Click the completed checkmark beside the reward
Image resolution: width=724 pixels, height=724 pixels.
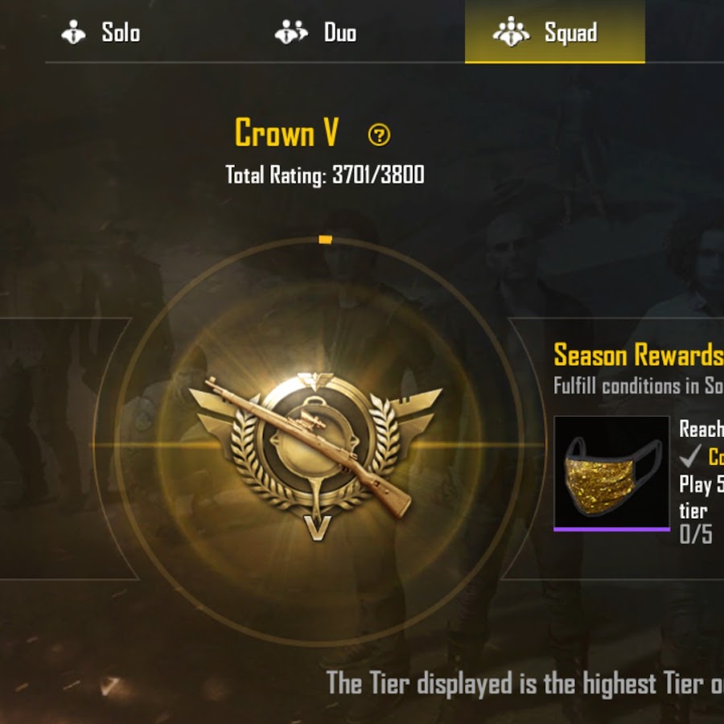click(x=690, y=456)
